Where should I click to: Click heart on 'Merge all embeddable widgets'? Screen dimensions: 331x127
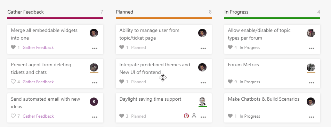(x=13, y=48)
